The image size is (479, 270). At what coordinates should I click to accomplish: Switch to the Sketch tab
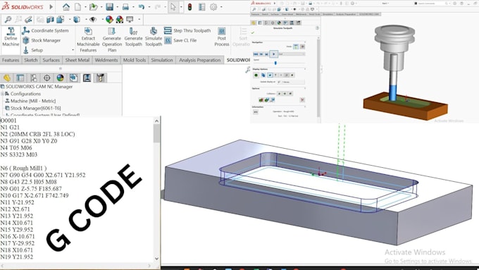(x=31, y=60)
